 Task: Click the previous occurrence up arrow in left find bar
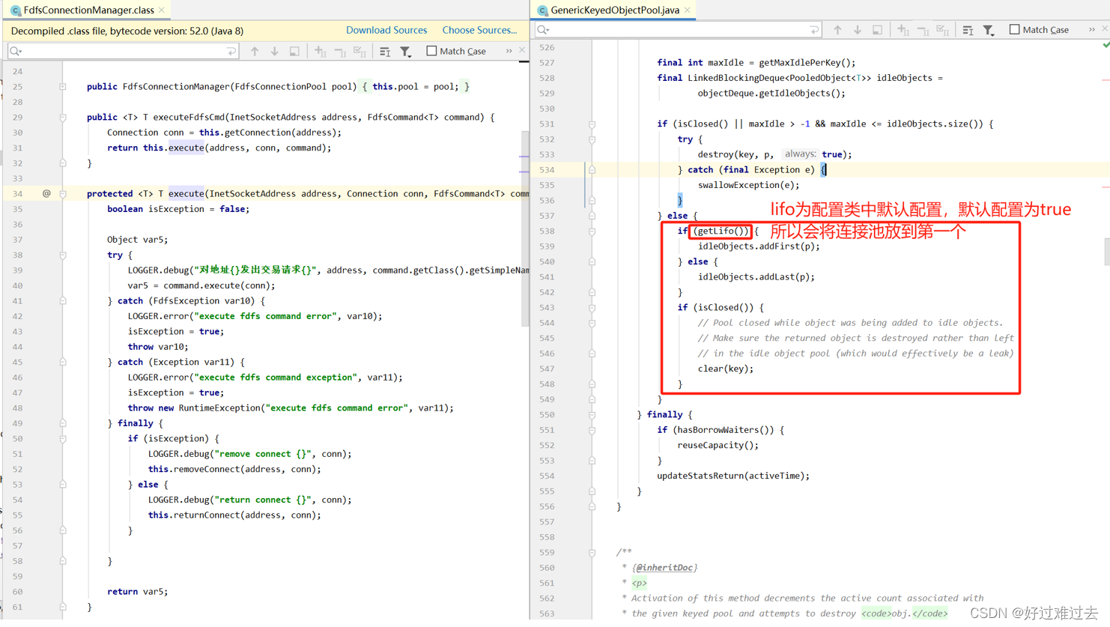[255, 50]
